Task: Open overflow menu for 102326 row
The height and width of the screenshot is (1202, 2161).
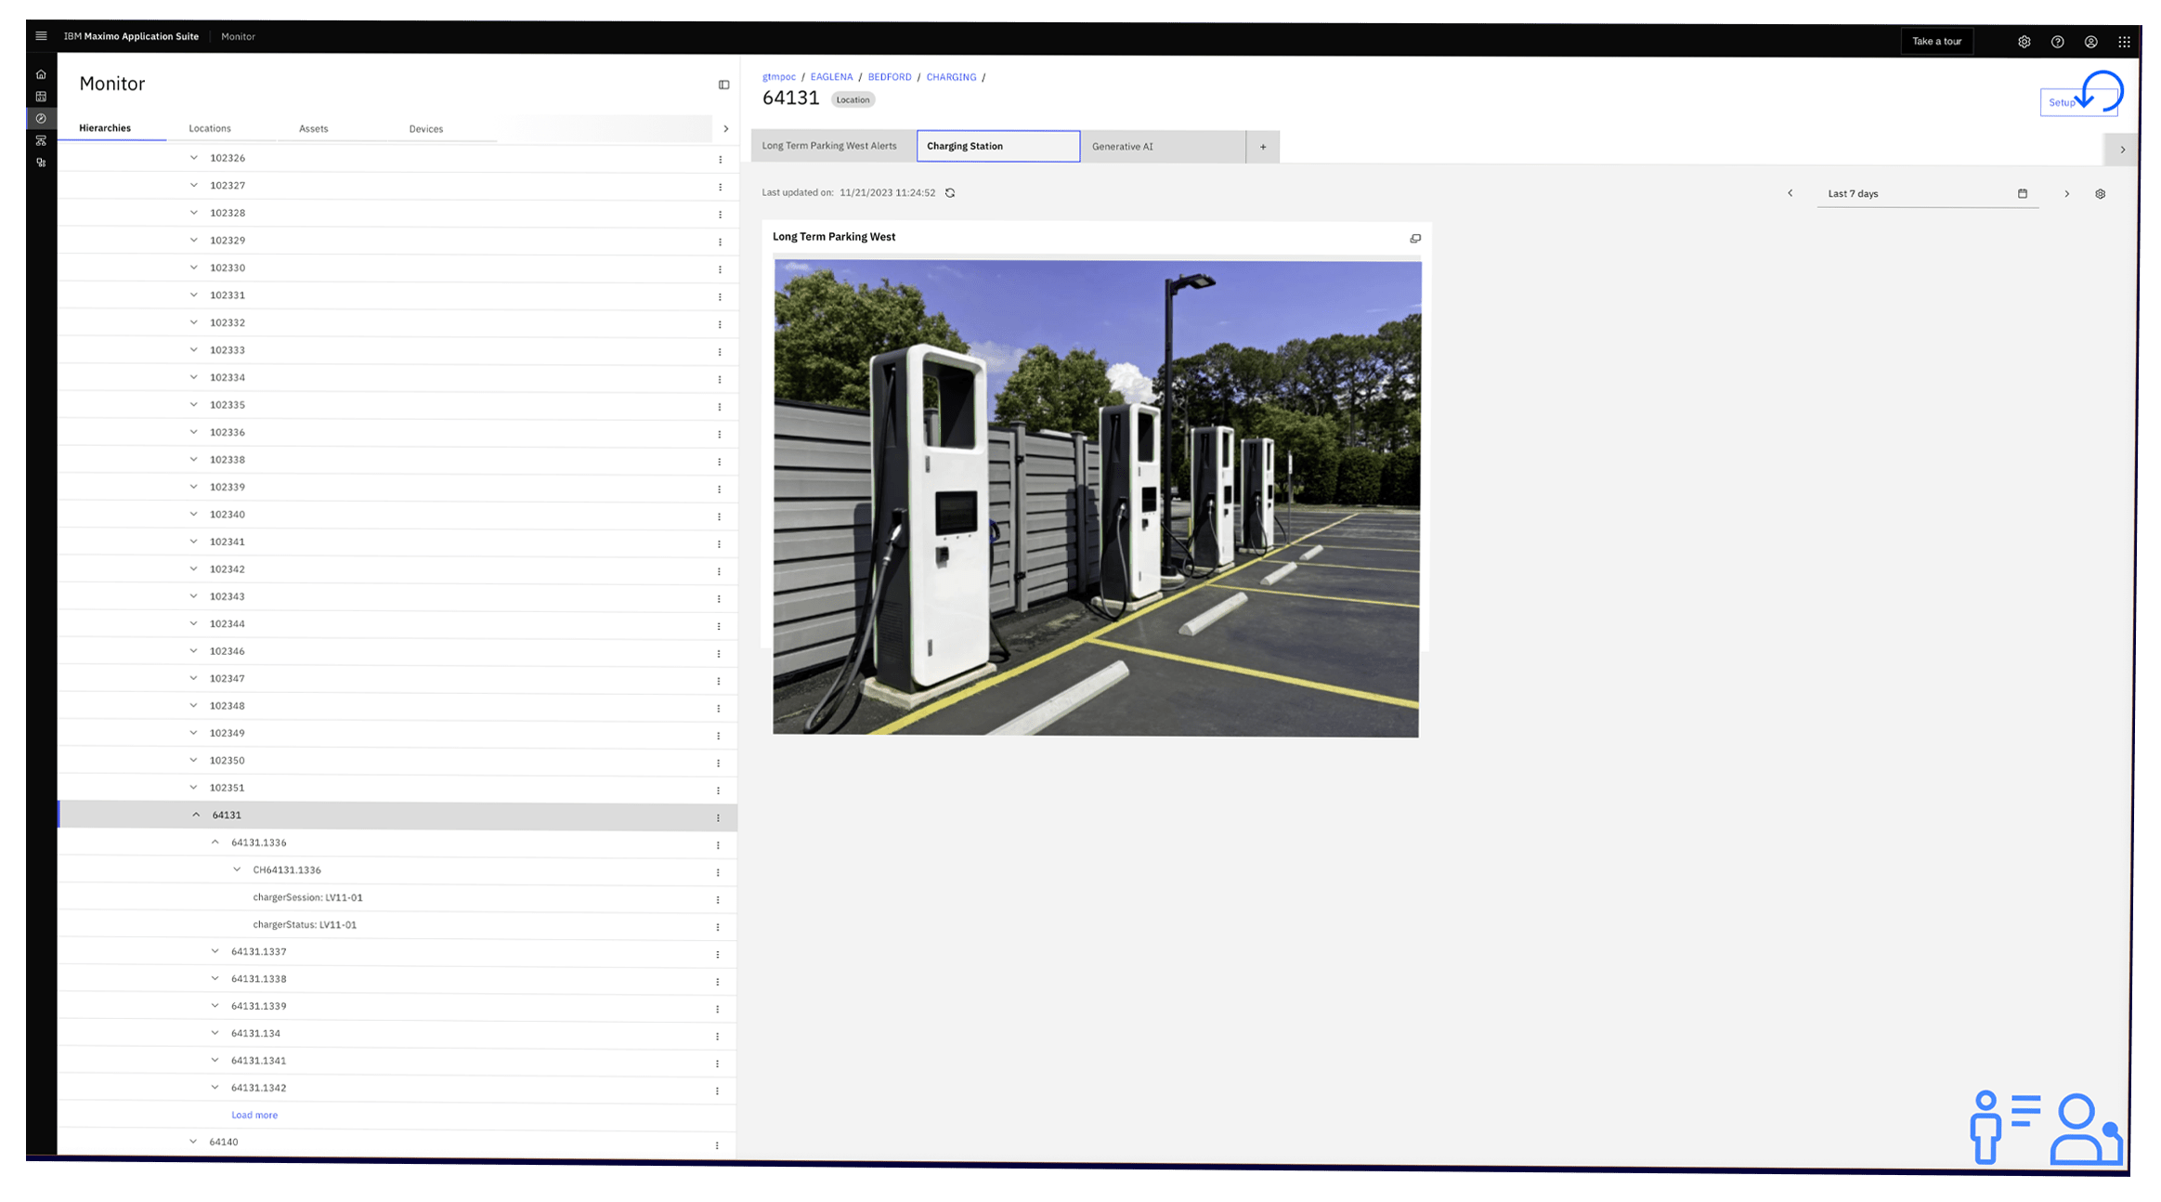Action: (x=720, y=160)
